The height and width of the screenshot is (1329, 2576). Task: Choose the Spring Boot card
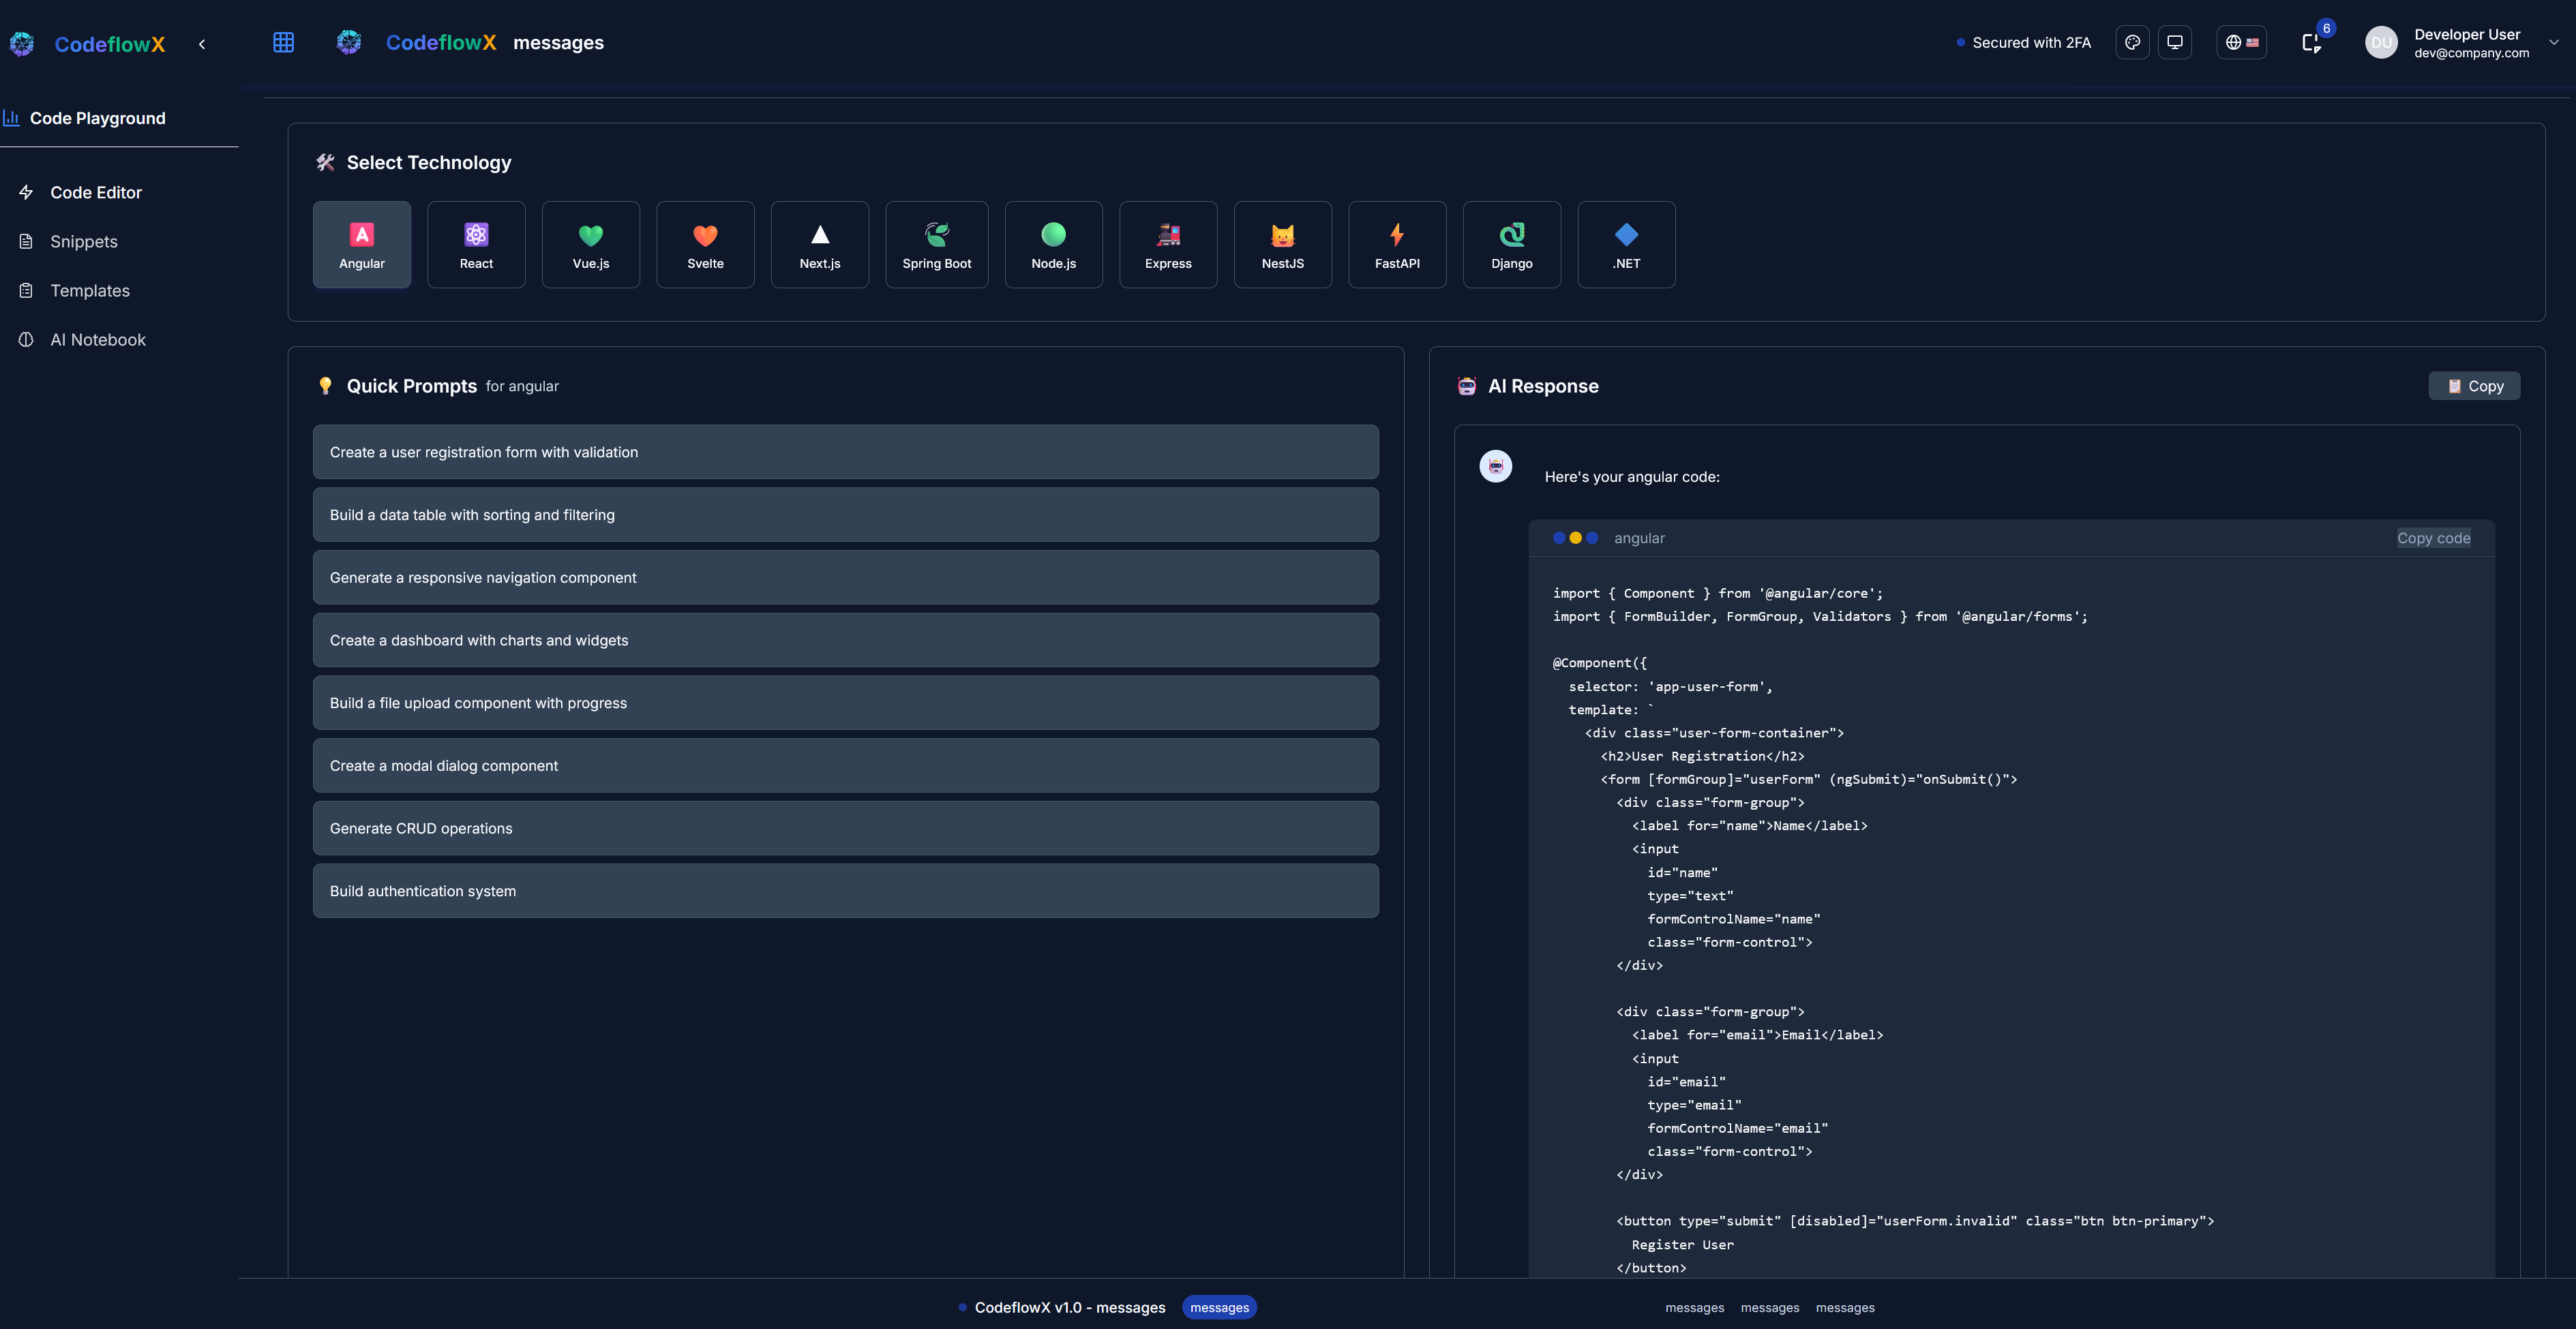(937, 245)
